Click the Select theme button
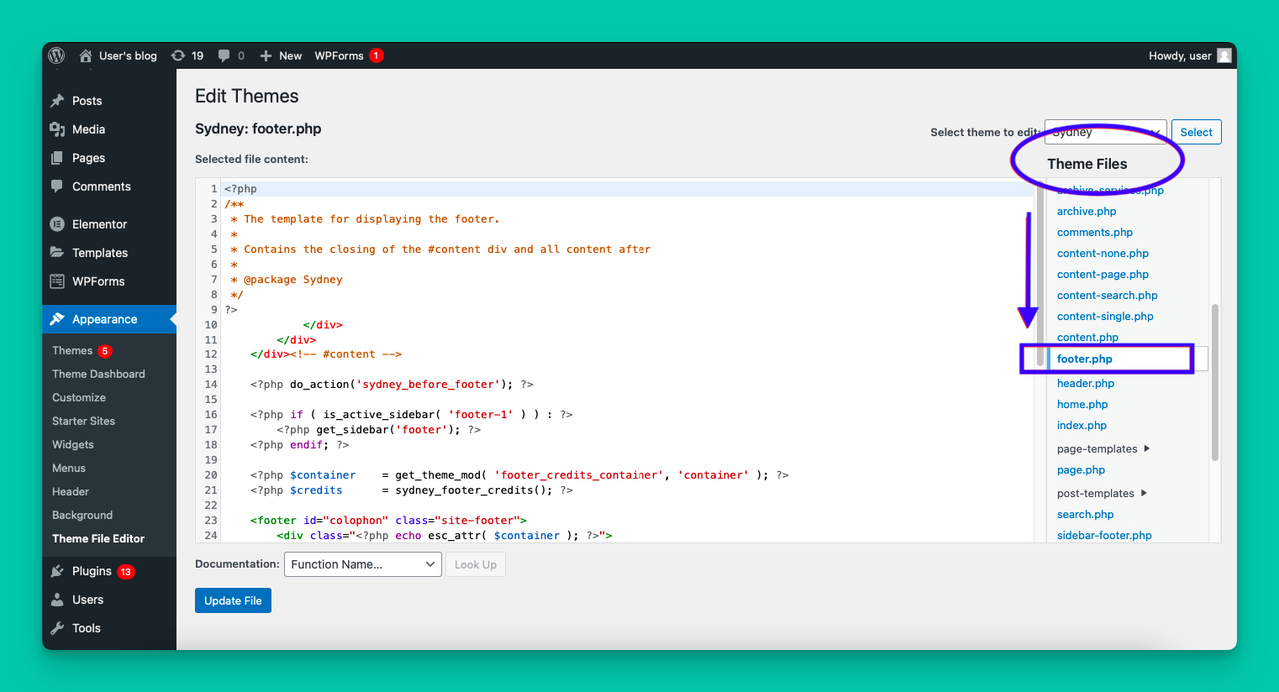This screenshot has width=1279, height=692. pos(1196,132)
